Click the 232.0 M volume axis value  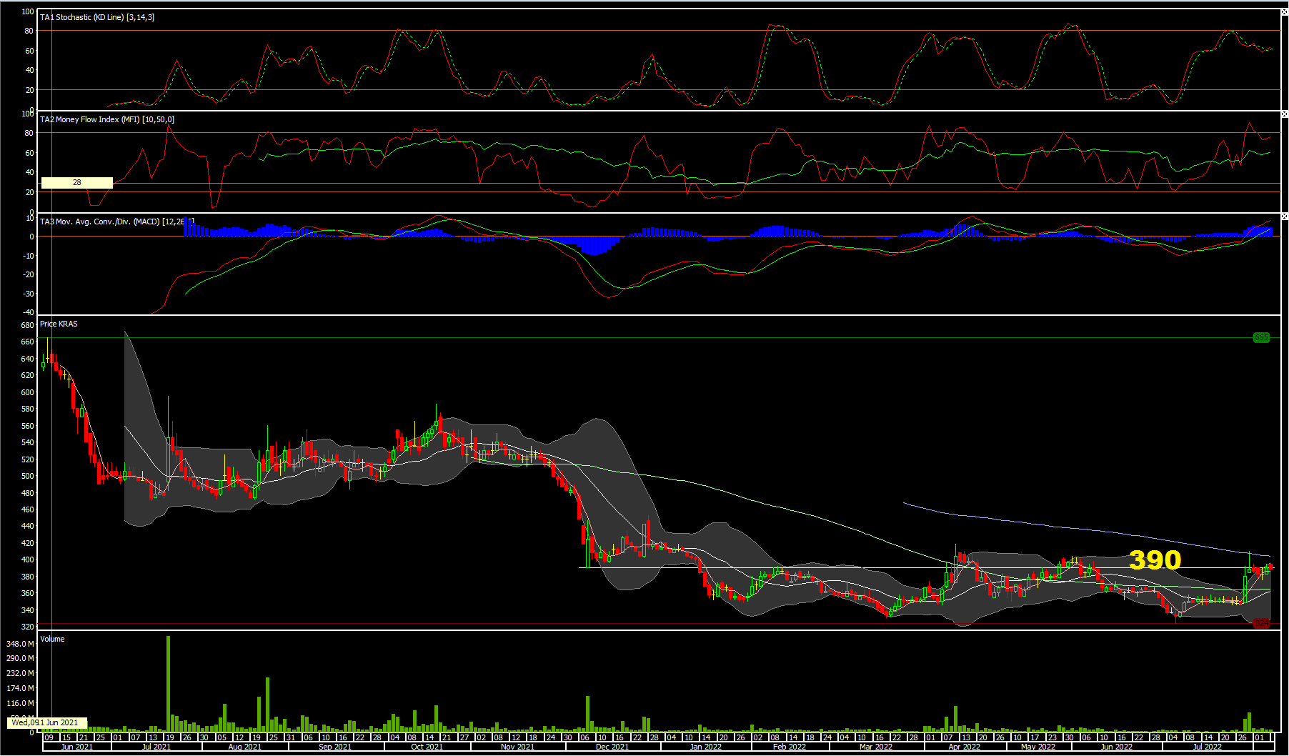coord(20,673)
